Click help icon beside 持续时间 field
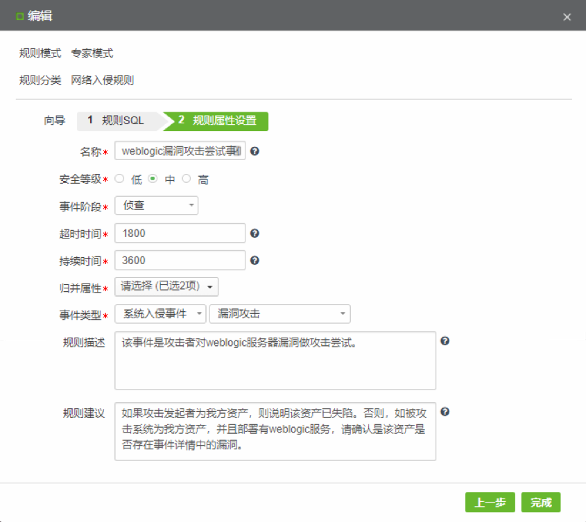This screenshot has height=522, width=586. (x=255, y=261)
